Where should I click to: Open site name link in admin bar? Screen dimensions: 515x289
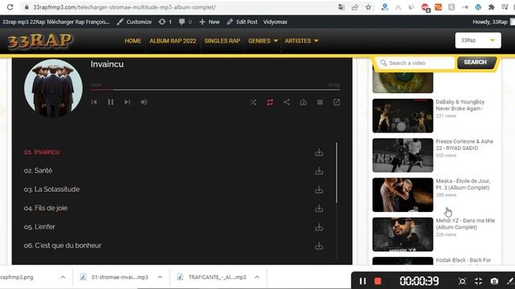click(56, 22)
